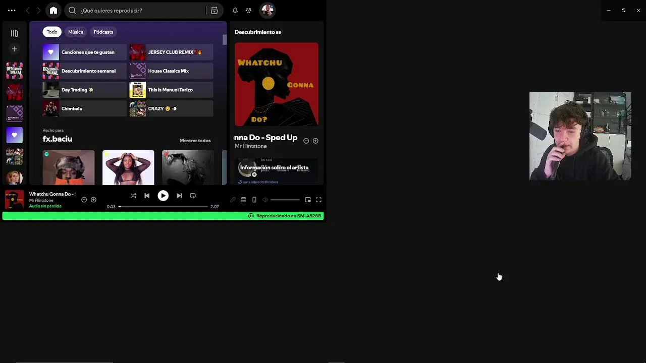Skip to next track
This screenshot has height=363, width=646.
point(179,196)
